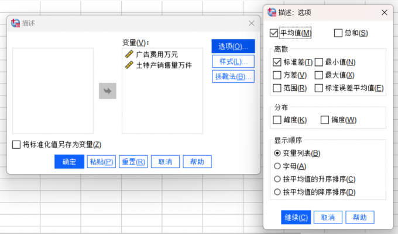Choose 按平均值的降序排序(D) radio option
This screenshot has width=398, height=234.
point(277,192)
